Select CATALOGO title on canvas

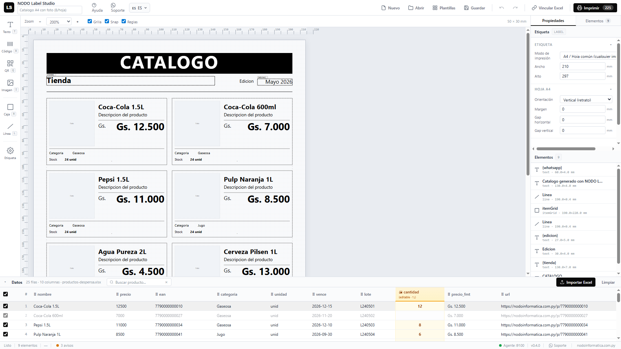(x=169, y=63)
